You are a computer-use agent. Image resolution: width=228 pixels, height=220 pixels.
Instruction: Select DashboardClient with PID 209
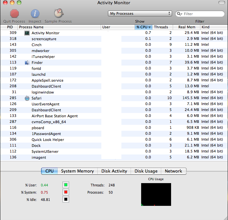point(114,110)
